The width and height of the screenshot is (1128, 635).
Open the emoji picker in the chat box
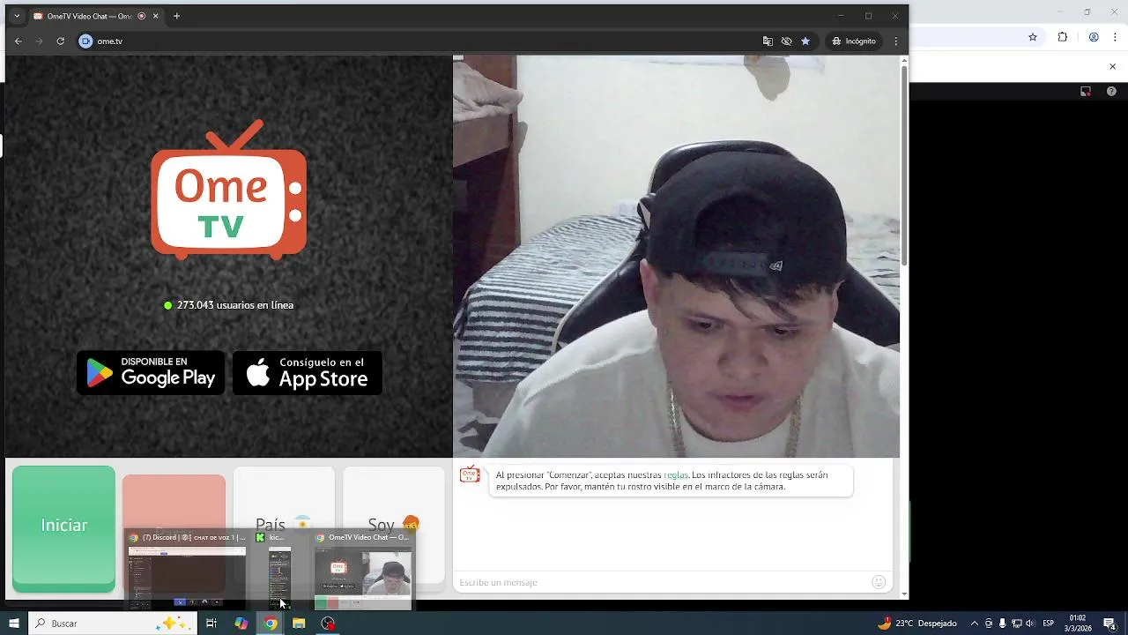879,582
